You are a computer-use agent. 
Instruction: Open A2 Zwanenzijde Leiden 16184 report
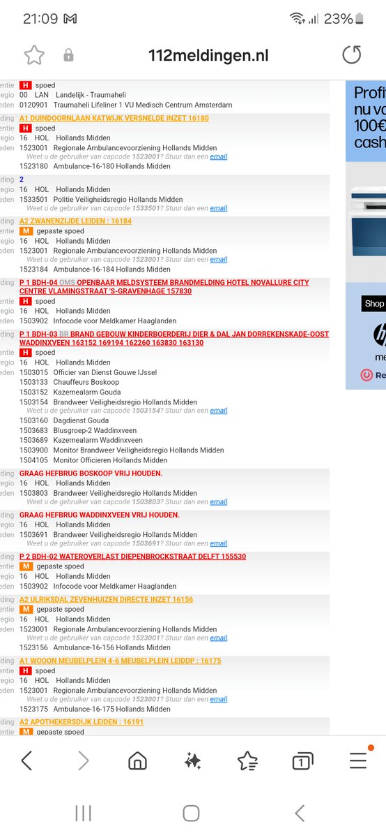point(75,221)
